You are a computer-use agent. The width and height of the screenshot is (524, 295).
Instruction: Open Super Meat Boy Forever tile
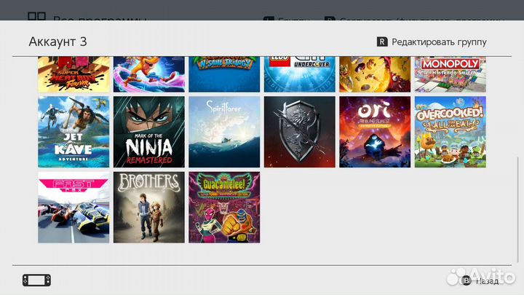pos(74,74)
